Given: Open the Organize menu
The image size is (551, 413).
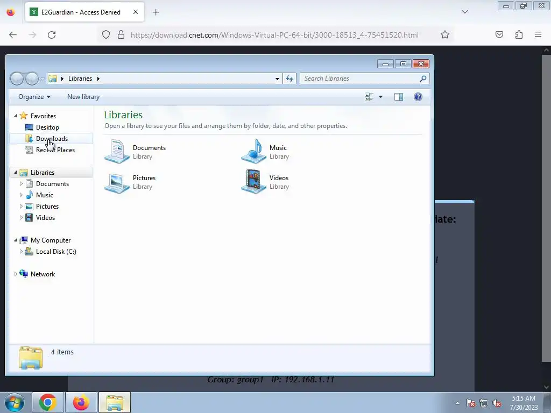Looking at the screenshot, I should click(x=34, y=97).
